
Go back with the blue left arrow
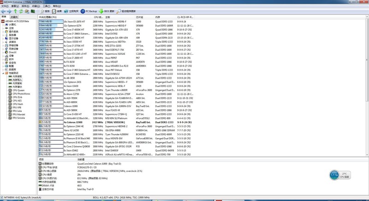3,11
